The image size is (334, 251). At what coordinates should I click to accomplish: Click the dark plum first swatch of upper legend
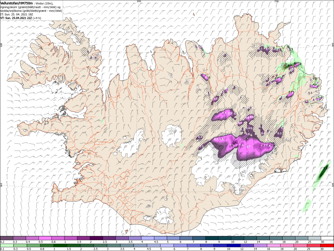(x=7, y=238)
